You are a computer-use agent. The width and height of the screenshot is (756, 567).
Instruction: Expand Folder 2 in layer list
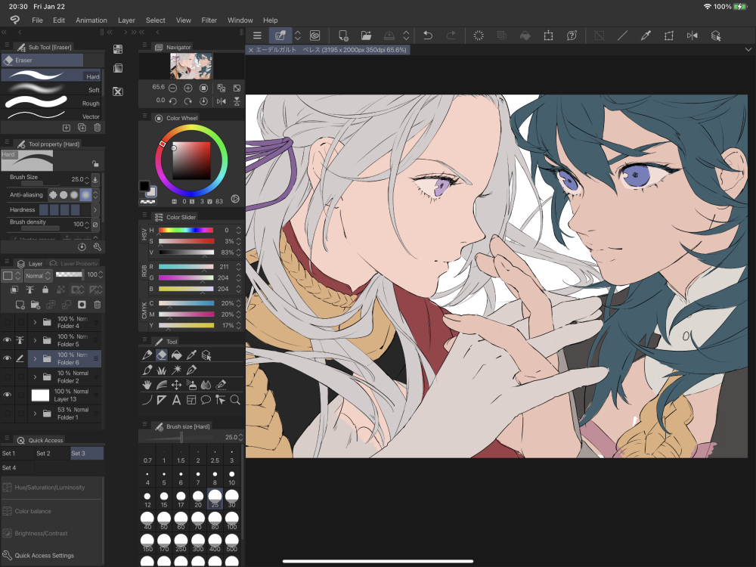35,376
